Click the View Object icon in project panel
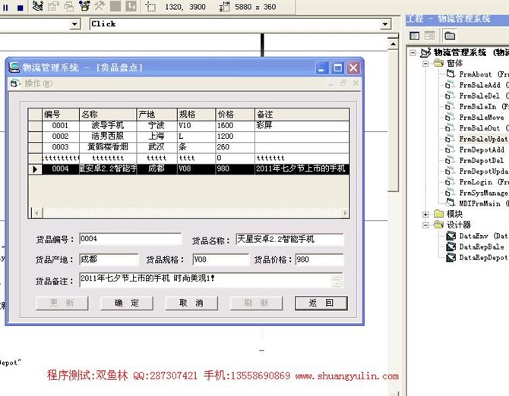509x396 pixels. (430, 36)
